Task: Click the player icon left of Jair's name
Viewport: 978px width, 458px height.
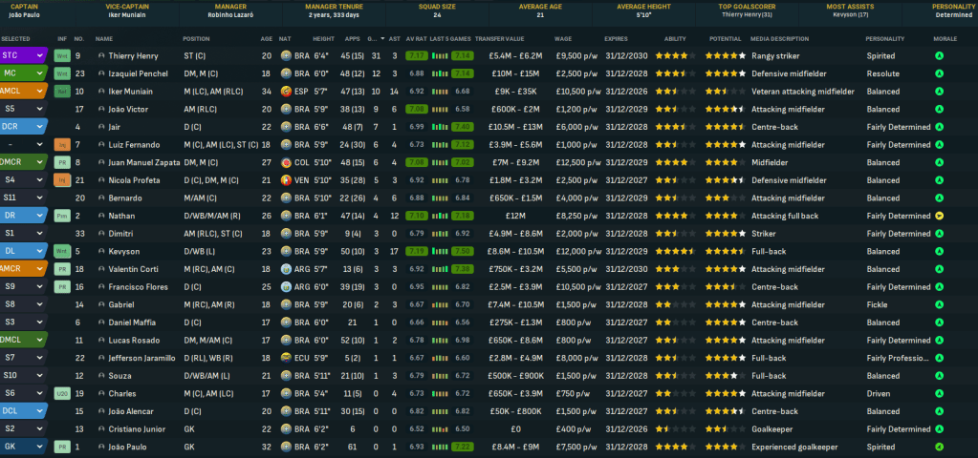Action: click(x=100, y=127)
